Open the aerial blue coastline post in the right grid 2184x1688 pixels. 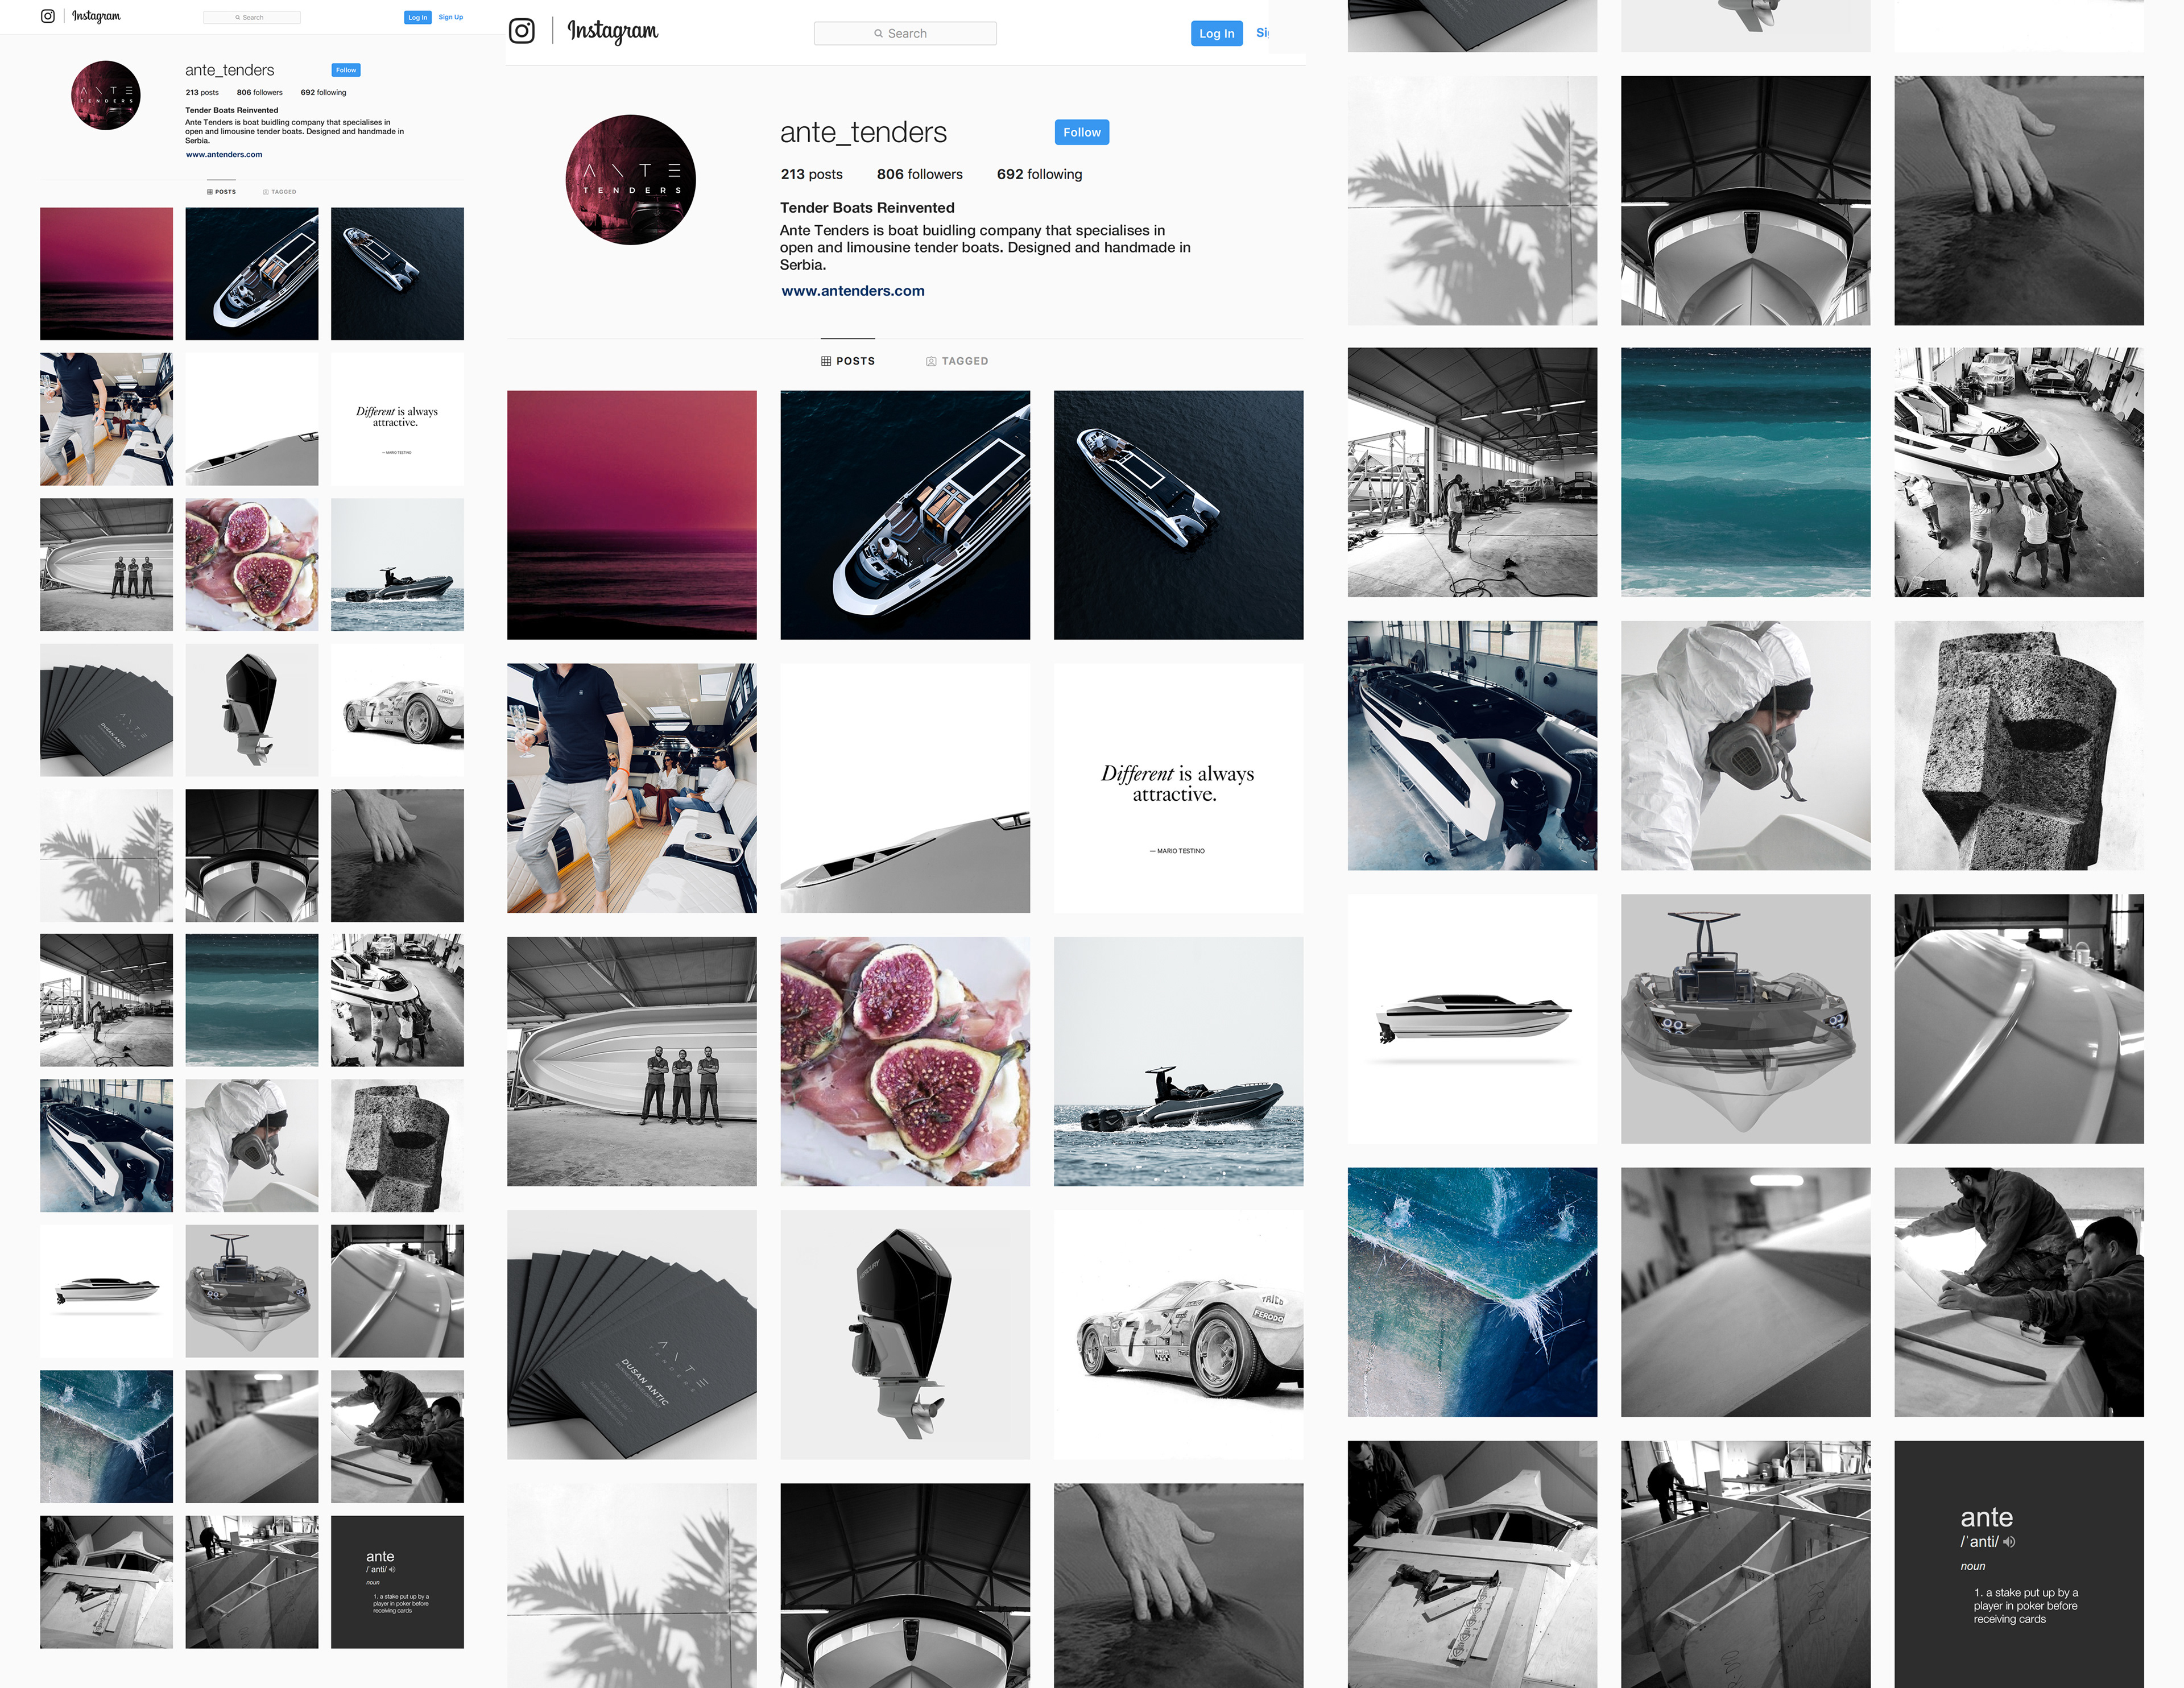(1473, 1292)
